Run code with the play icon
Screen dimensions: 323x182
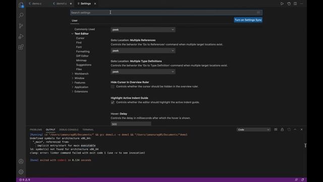(282, 4)
